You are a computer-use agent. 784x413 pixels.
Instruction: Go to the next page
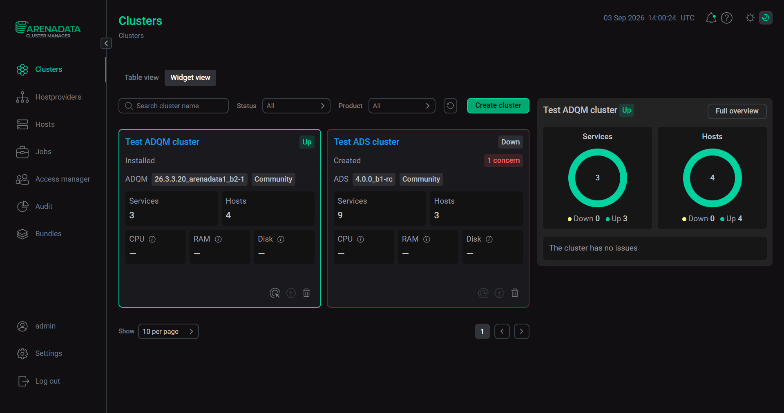522,331
